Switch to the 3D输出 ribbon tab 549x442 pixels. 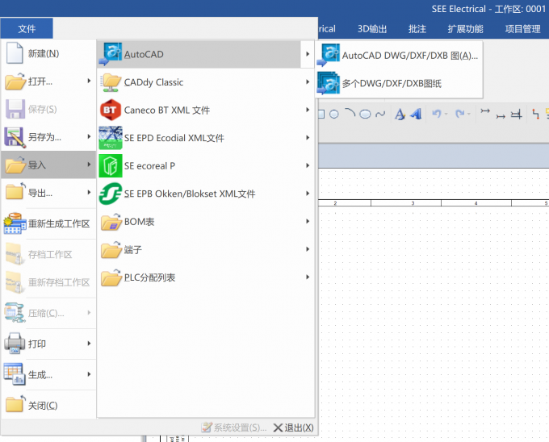[372, 29]
